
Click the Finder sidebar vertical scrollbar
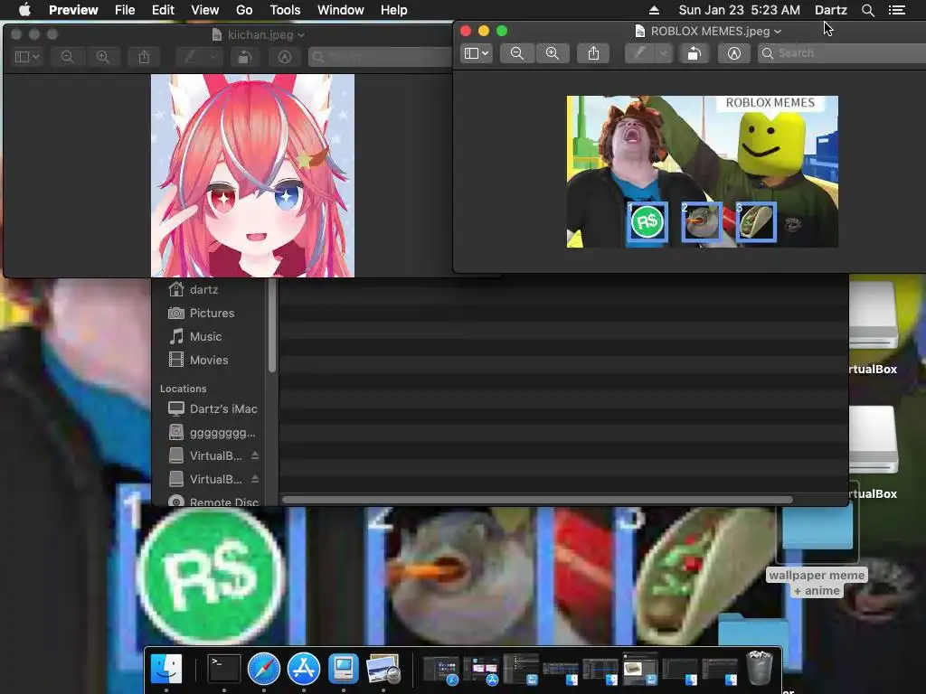click(271, 325)
